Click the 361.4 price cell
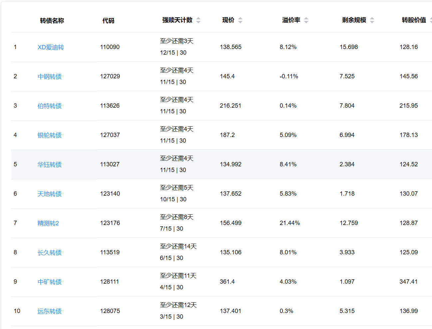Image resolution: width=432 pixels, height=329 pixels. click(227, 282)
